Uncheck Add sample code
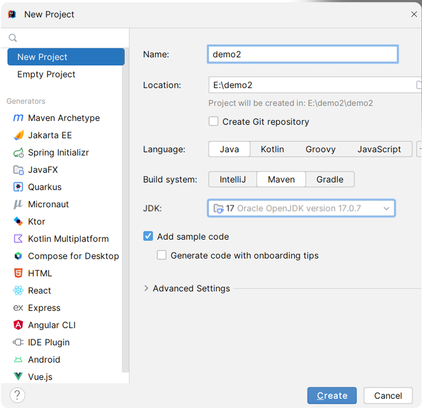 point(148,236)
